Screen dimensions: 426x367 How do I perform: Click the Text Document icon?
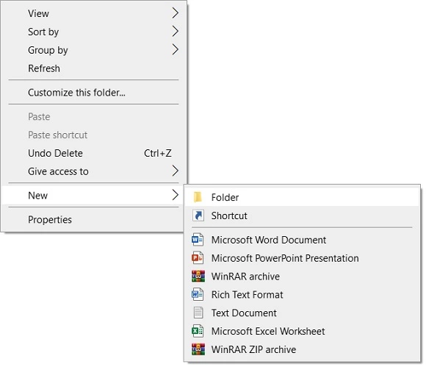tap(198, 313)
